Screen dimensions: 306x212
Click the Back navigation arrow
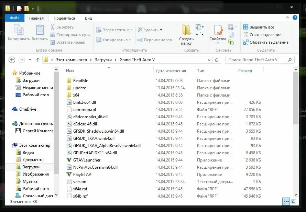(x=12, y=60)
